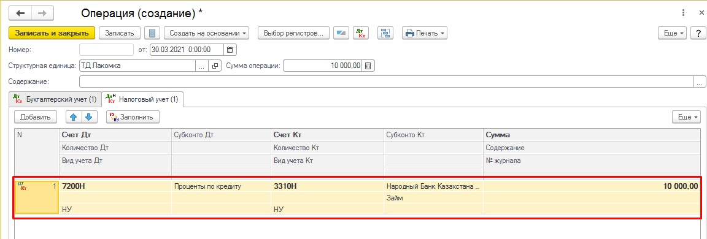Screen dimensions: 707x239
Task: Select the 7200Н debit account cell
Action: (x=115, y=186)
